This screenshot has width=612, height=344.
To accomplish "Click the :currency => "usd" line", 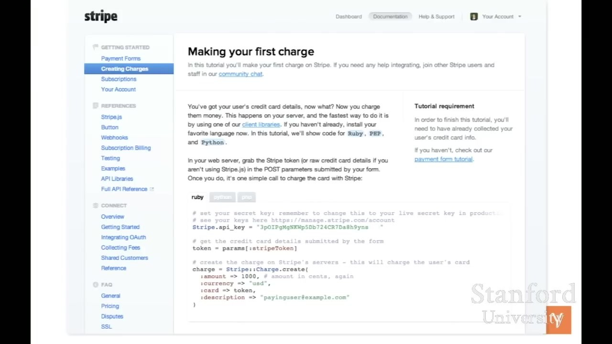I will click(236, 283).
